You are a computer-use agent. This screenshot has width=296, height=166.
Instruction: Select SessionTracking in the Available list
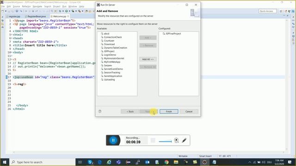tap(112, 72)
